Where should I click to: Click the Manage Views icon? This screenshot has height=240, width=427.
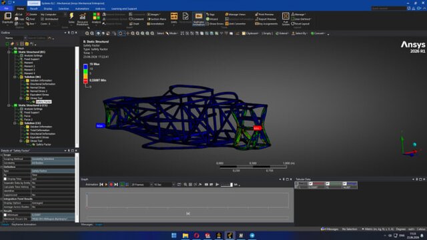(227, 15)
